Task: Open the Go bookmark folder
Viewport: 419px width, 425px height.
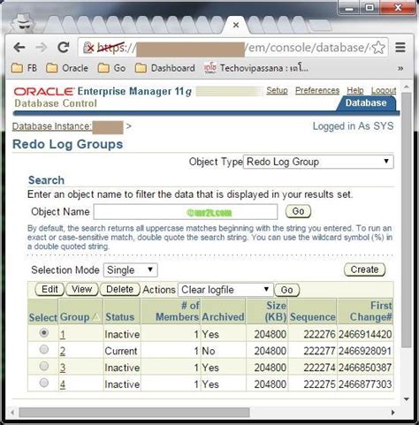Action: (111, 68)
